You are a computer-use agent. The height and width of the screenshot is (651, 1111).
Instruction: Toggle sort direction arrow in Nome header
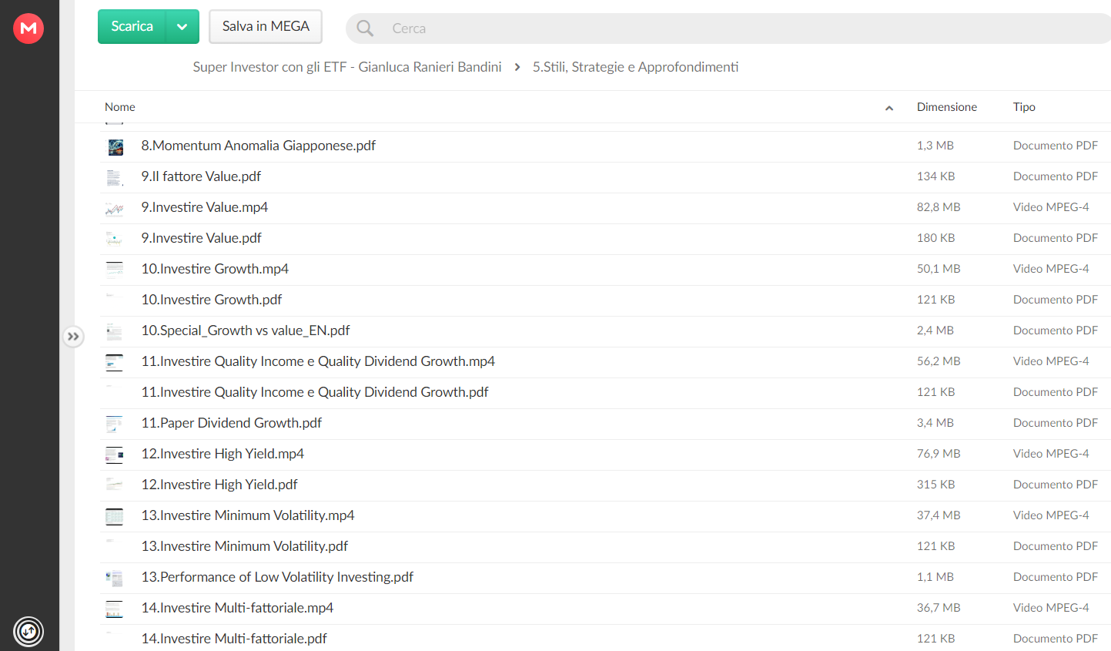tap(889, 108)
